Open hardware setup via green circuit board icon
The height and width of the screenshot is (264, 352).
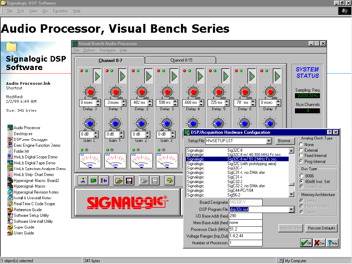pos(93,181)
